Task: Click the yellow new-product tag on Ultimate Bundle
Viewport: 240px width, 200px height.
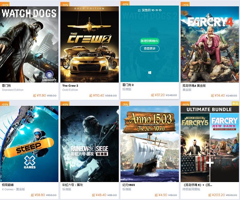Action: click(x=235, y=103)
